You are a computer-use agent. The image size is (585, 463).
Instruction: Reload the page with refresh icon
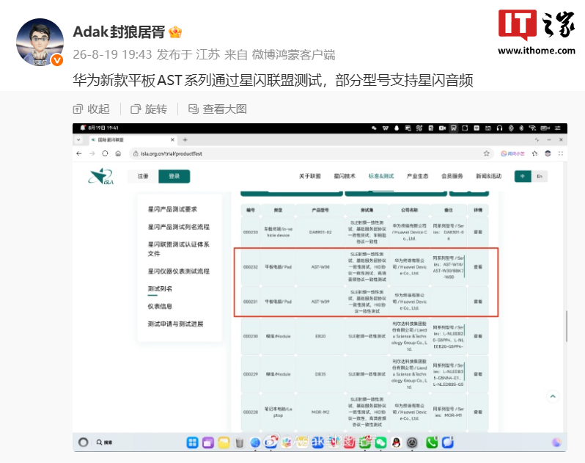pos(105,153)
